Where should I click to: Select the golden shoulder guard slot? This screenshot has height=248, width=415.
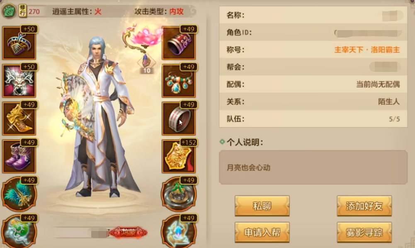coord(19,118)
